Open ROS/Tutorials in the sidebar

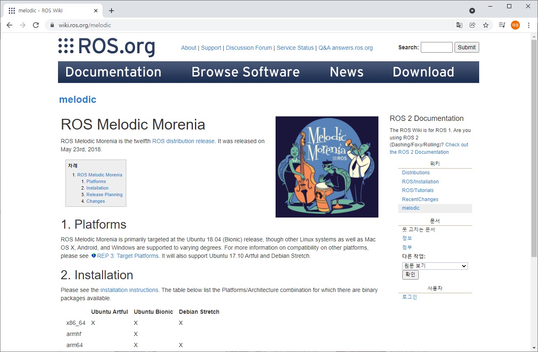pos(418,190)
